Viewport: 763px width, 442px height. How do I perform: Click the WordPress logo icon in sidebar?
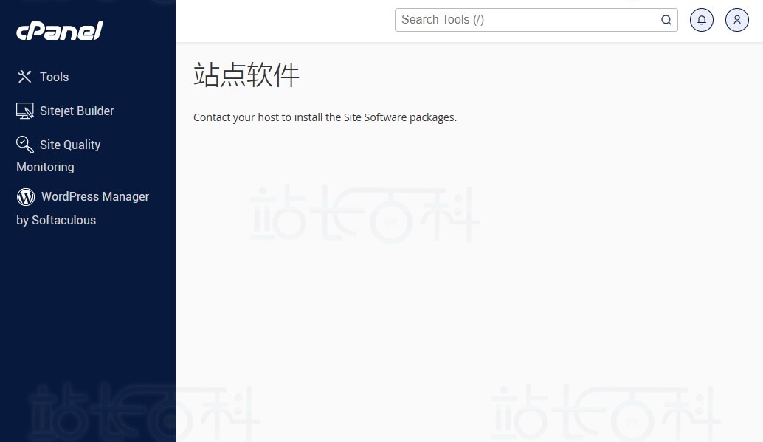25,196
